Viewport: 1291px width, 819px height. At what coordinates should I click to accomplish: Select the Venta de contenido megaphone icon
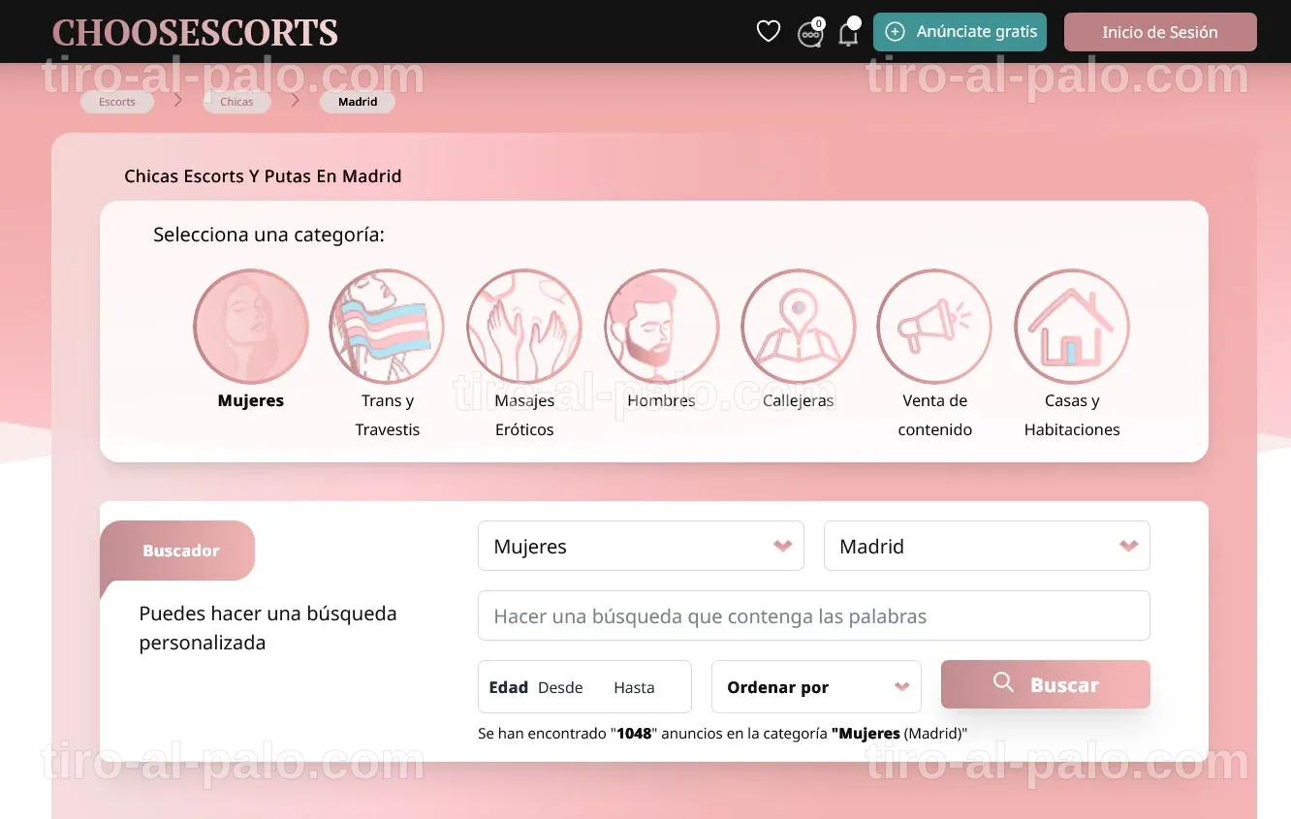(x=934, y=327)
